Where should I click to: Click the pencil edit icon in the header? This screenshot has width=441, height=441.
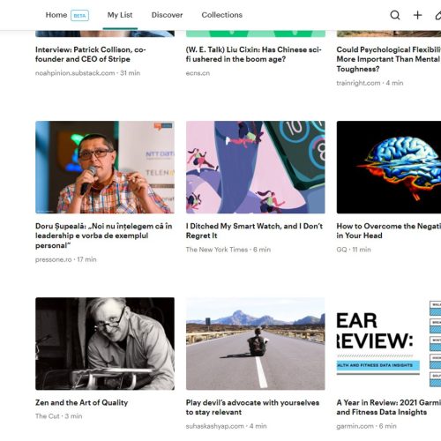(438, 15)
